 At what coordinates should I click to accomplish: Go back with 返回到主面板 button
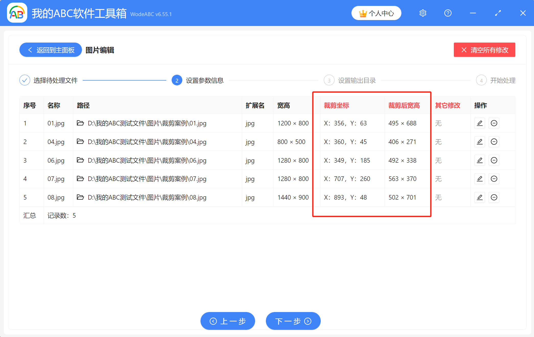(51, 50)
